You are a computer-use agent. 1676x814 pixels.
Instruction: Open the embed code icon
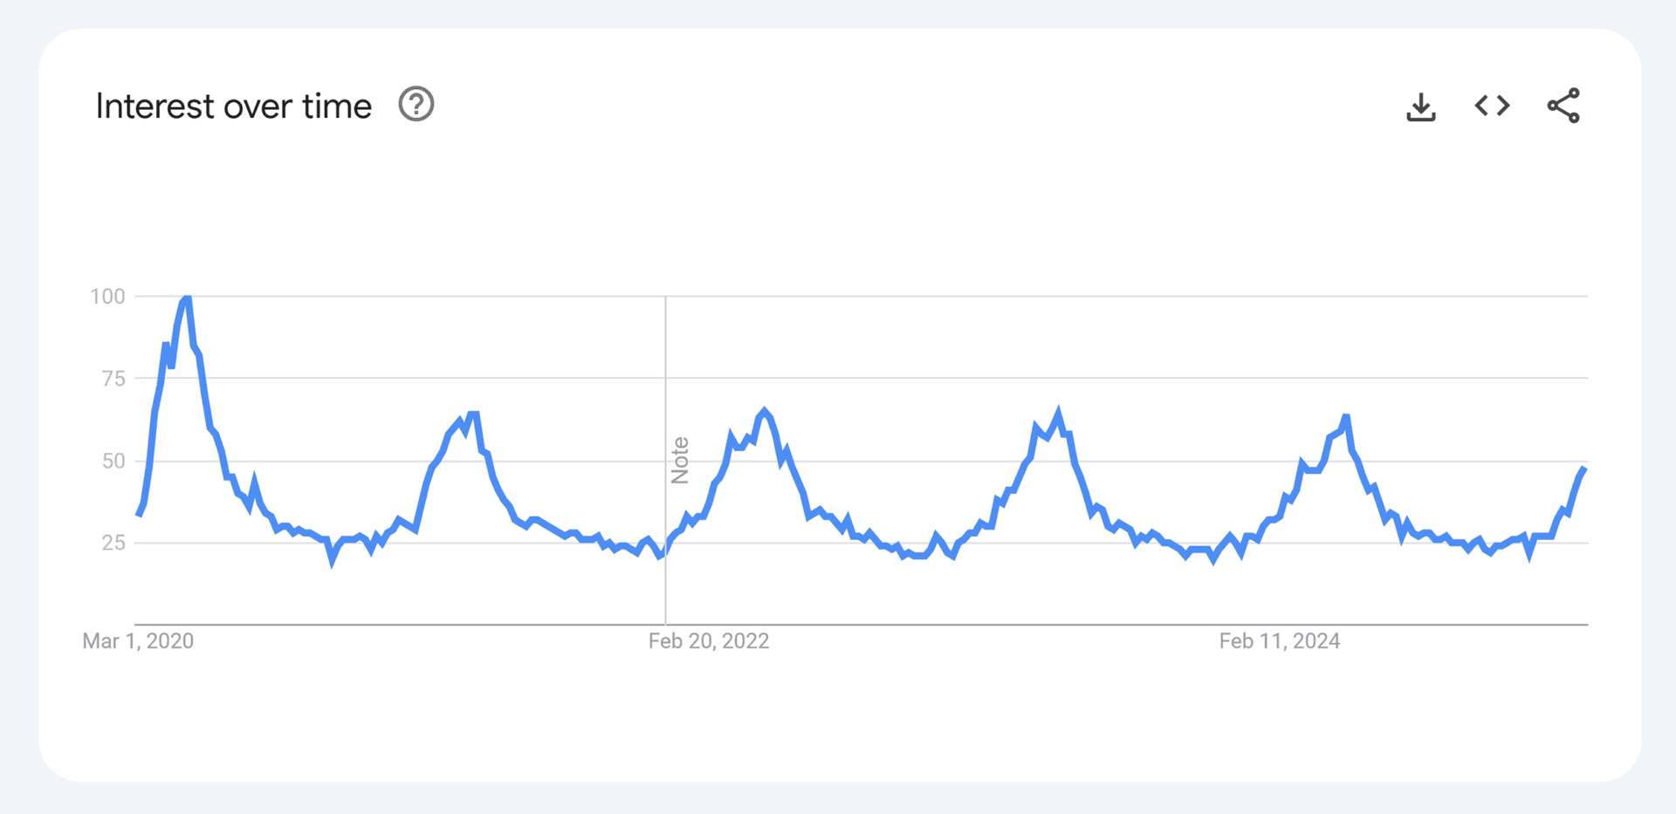1492,106
